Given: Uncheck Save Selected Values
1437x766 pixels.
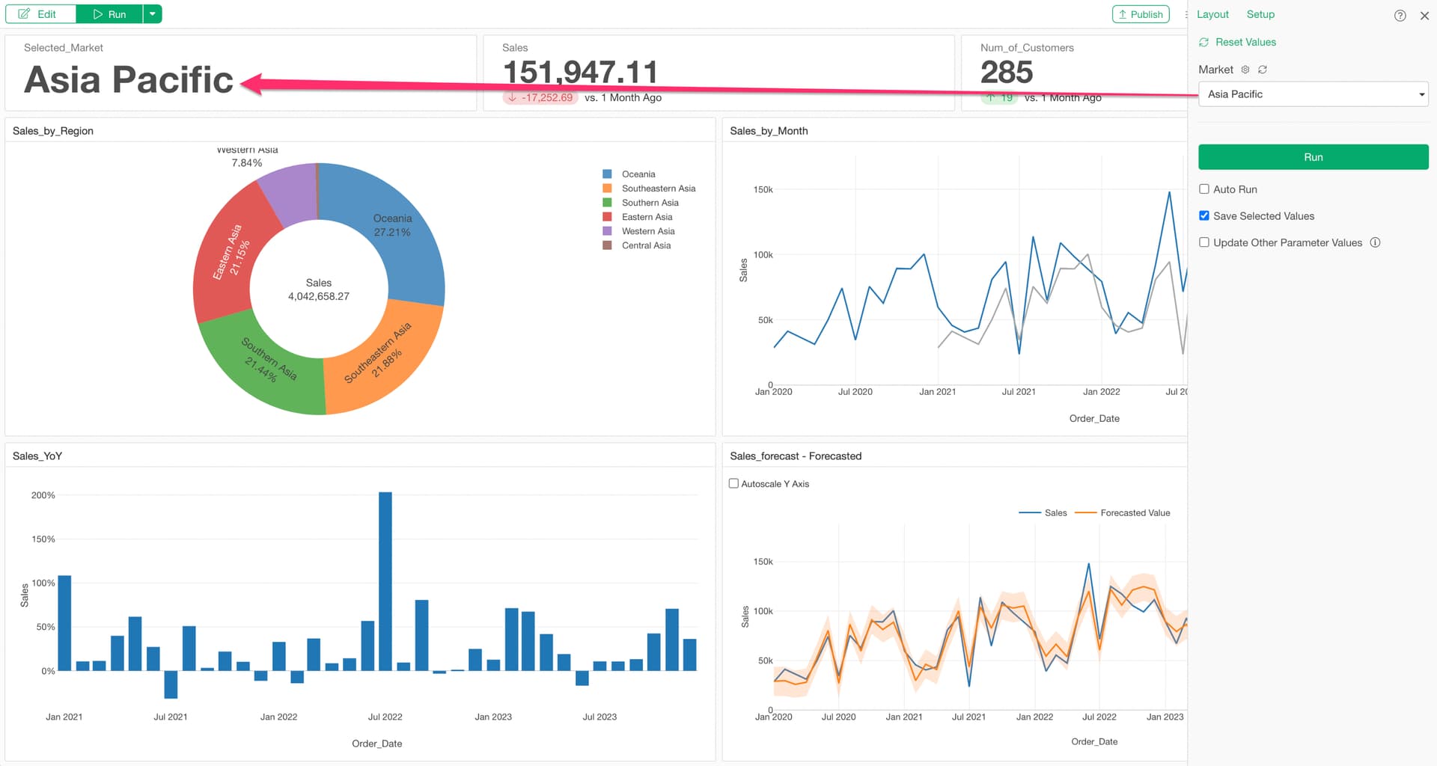Looking at the screenshot, I should [1204, 216].
